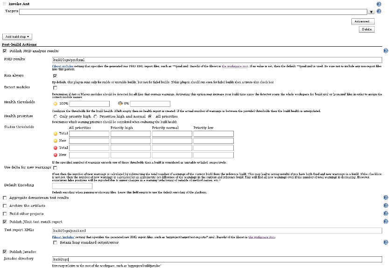
Task: Uncheck Publish Javadoc
Action: coord(5,252)
